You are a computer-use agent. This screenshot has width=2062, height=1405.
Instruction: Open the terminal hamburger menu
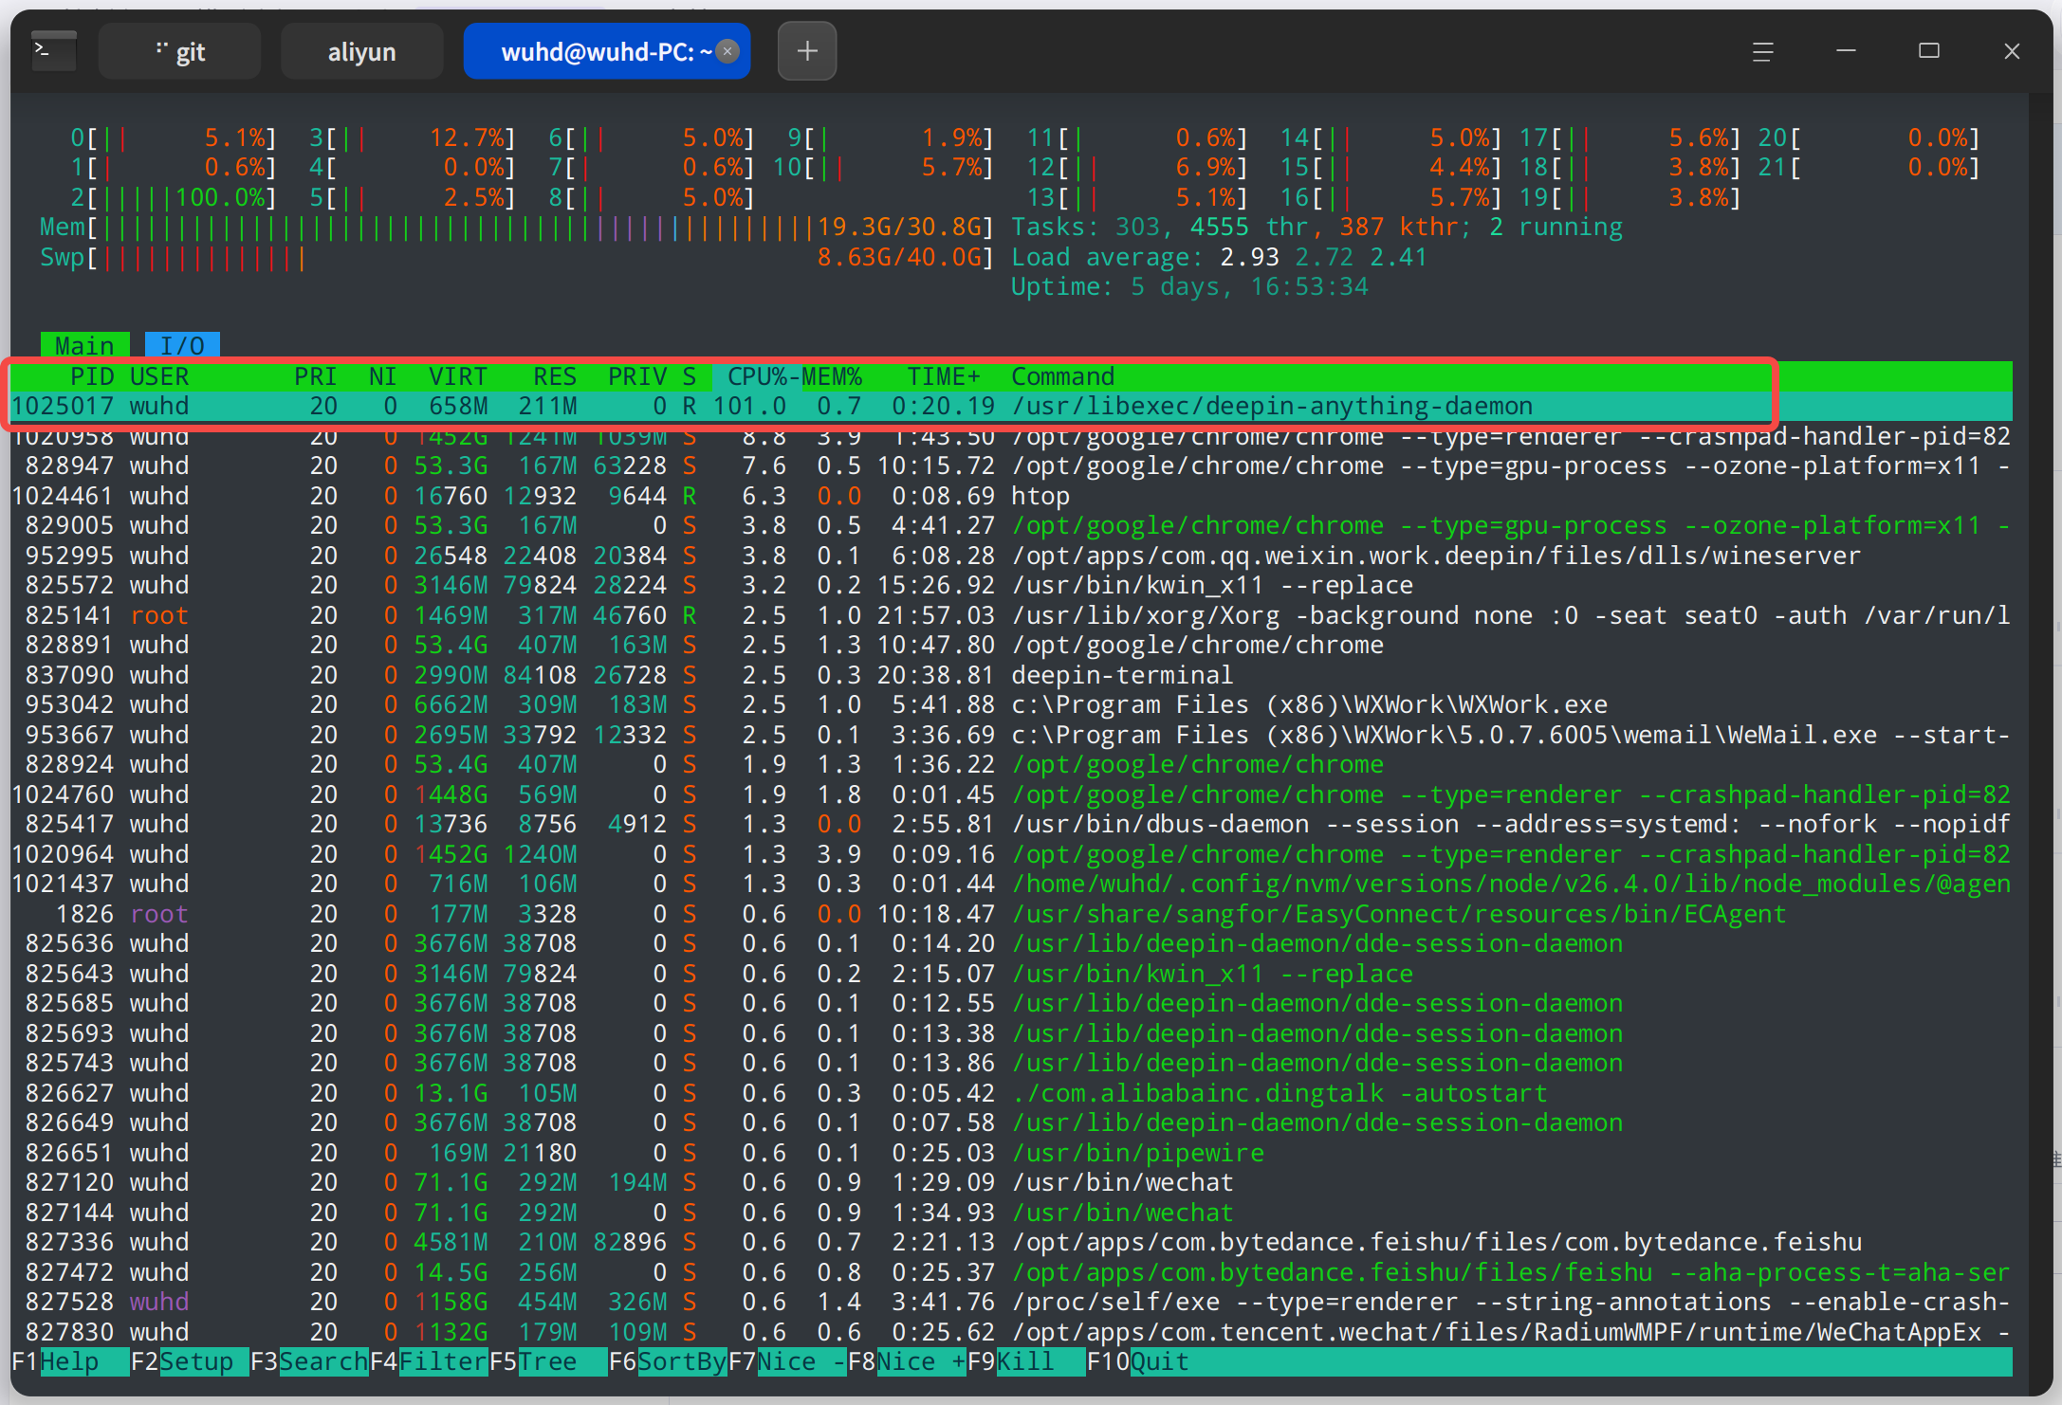point(1762,51)
